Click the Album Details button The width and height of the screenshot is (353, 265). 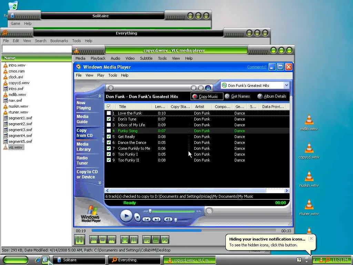click(x=272, y=96)
